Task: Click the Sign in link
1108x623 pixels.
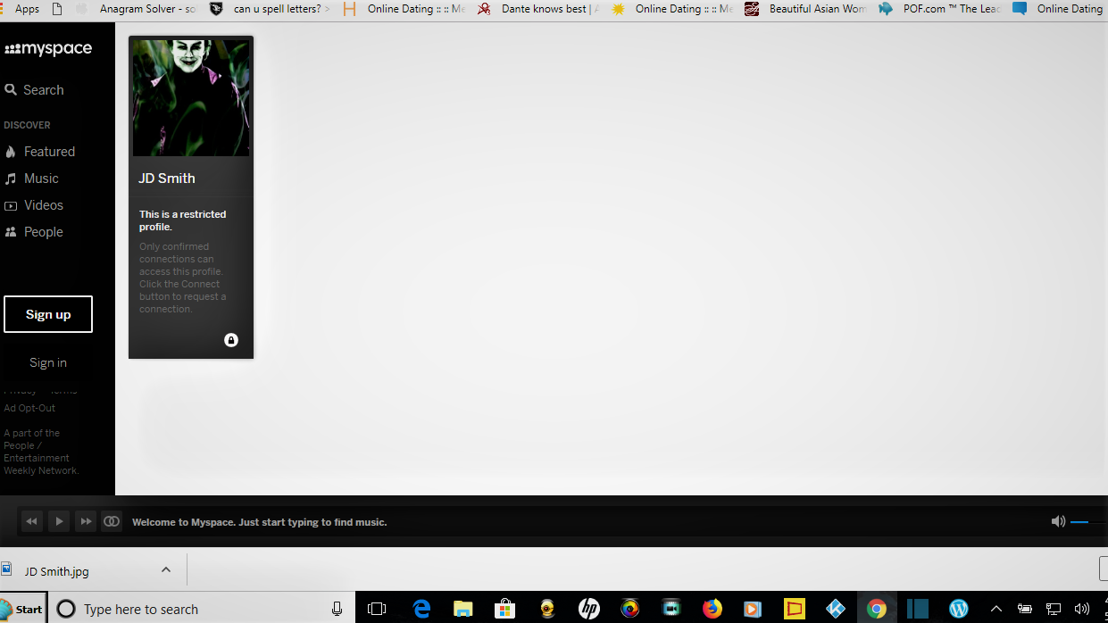Action: click(48, 362)
